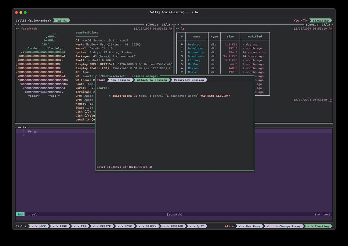Click the 1:6 cursor position in Helix

click(317, 214)
